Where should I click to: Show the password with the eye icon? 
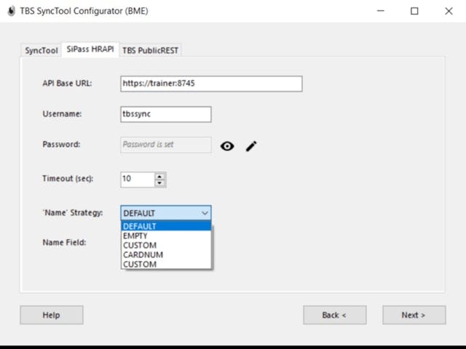227,146
